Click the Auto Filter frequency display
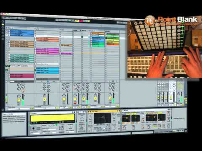Image resolution: width=202 pixels, height=151 pixels. [102, 118]
